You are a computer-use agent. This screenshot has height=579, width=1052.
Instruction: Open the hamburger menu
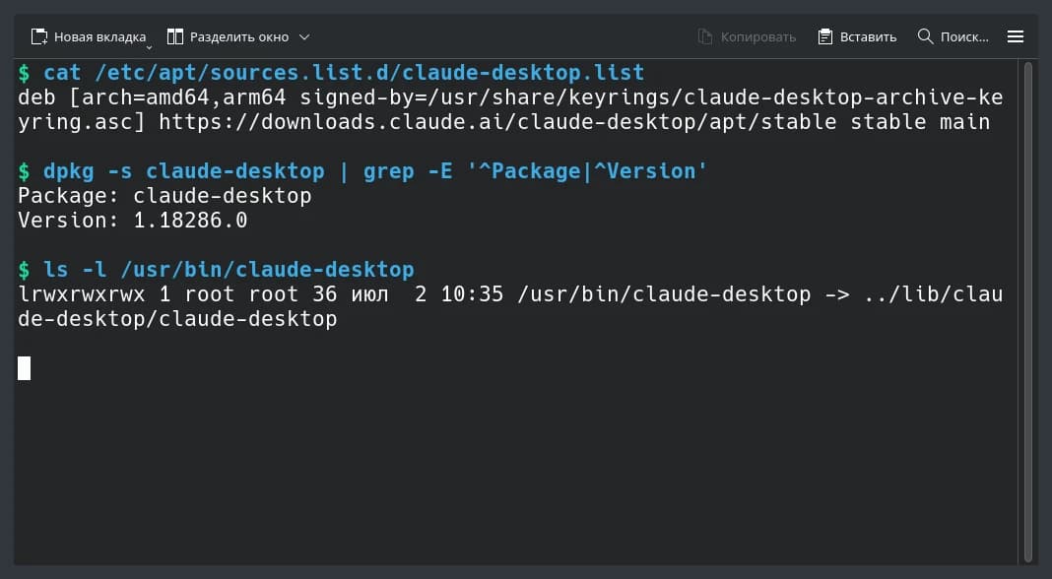click(x=1016, y=36)
